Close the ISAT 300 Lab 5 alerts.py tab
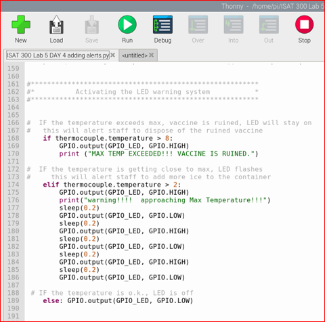Image resolution: width=325 pixels, height=322 pixels. click(x=113, y=55)
